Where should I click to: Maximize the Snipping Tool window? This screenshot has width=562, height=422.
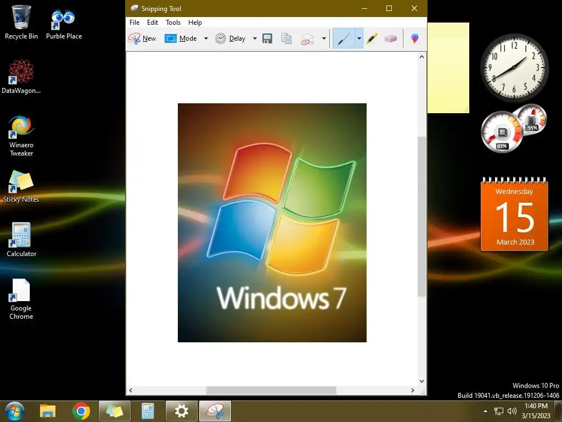[x=389, y=8]
